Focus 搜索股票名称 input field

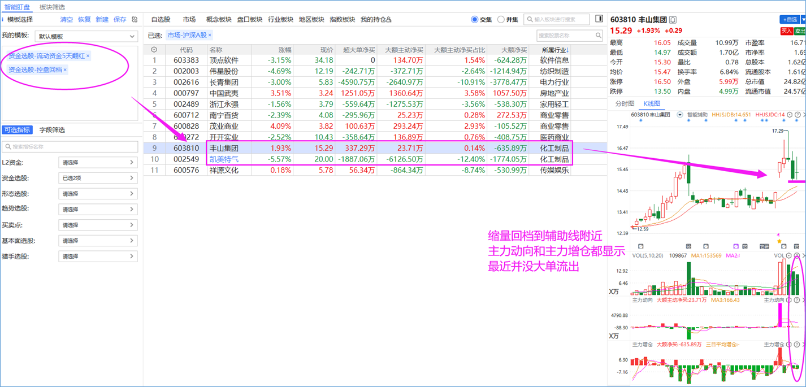point(570,36)
